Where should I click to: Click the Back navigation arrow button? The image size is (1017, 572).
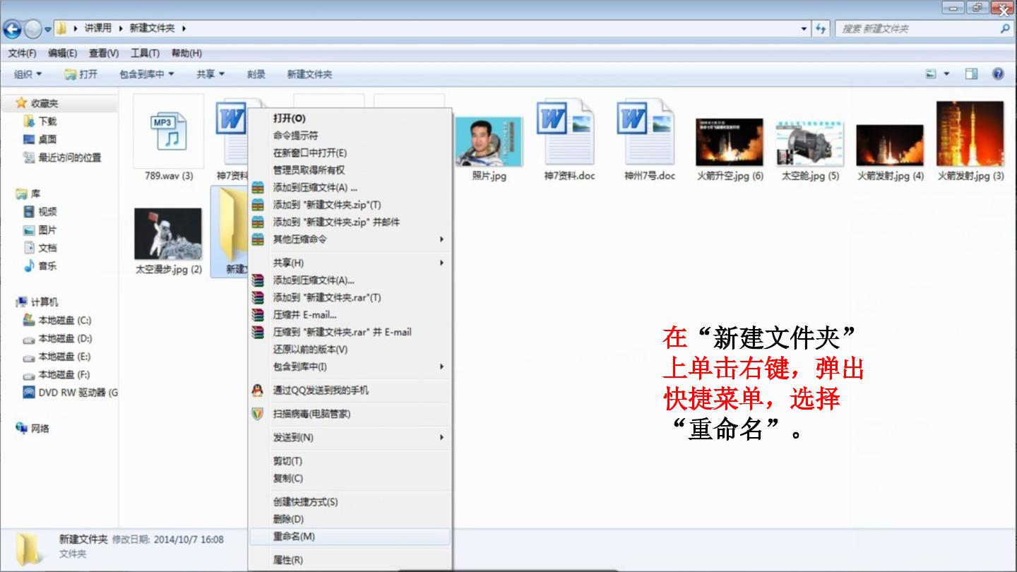(x=12, y=29)
